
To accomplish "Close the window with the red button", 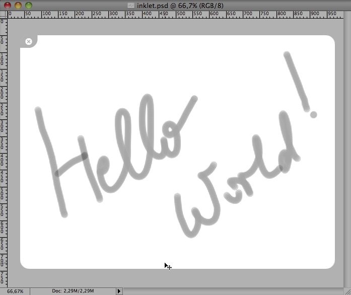I will coord(7,5).
